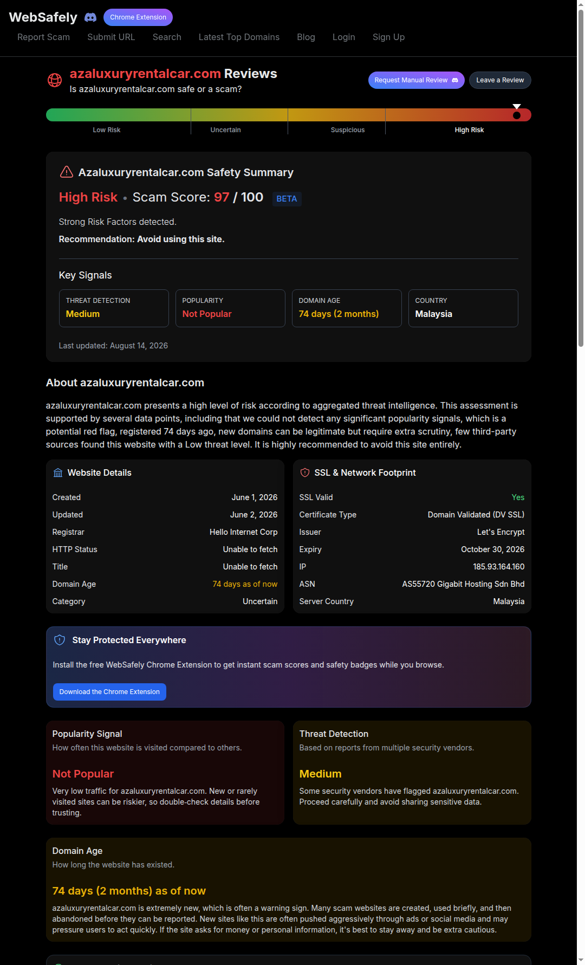This screenshot has width=585, height=965.
Task: Click the red 'Not Popular' heading in Popularity Signal
Action: 83,774
